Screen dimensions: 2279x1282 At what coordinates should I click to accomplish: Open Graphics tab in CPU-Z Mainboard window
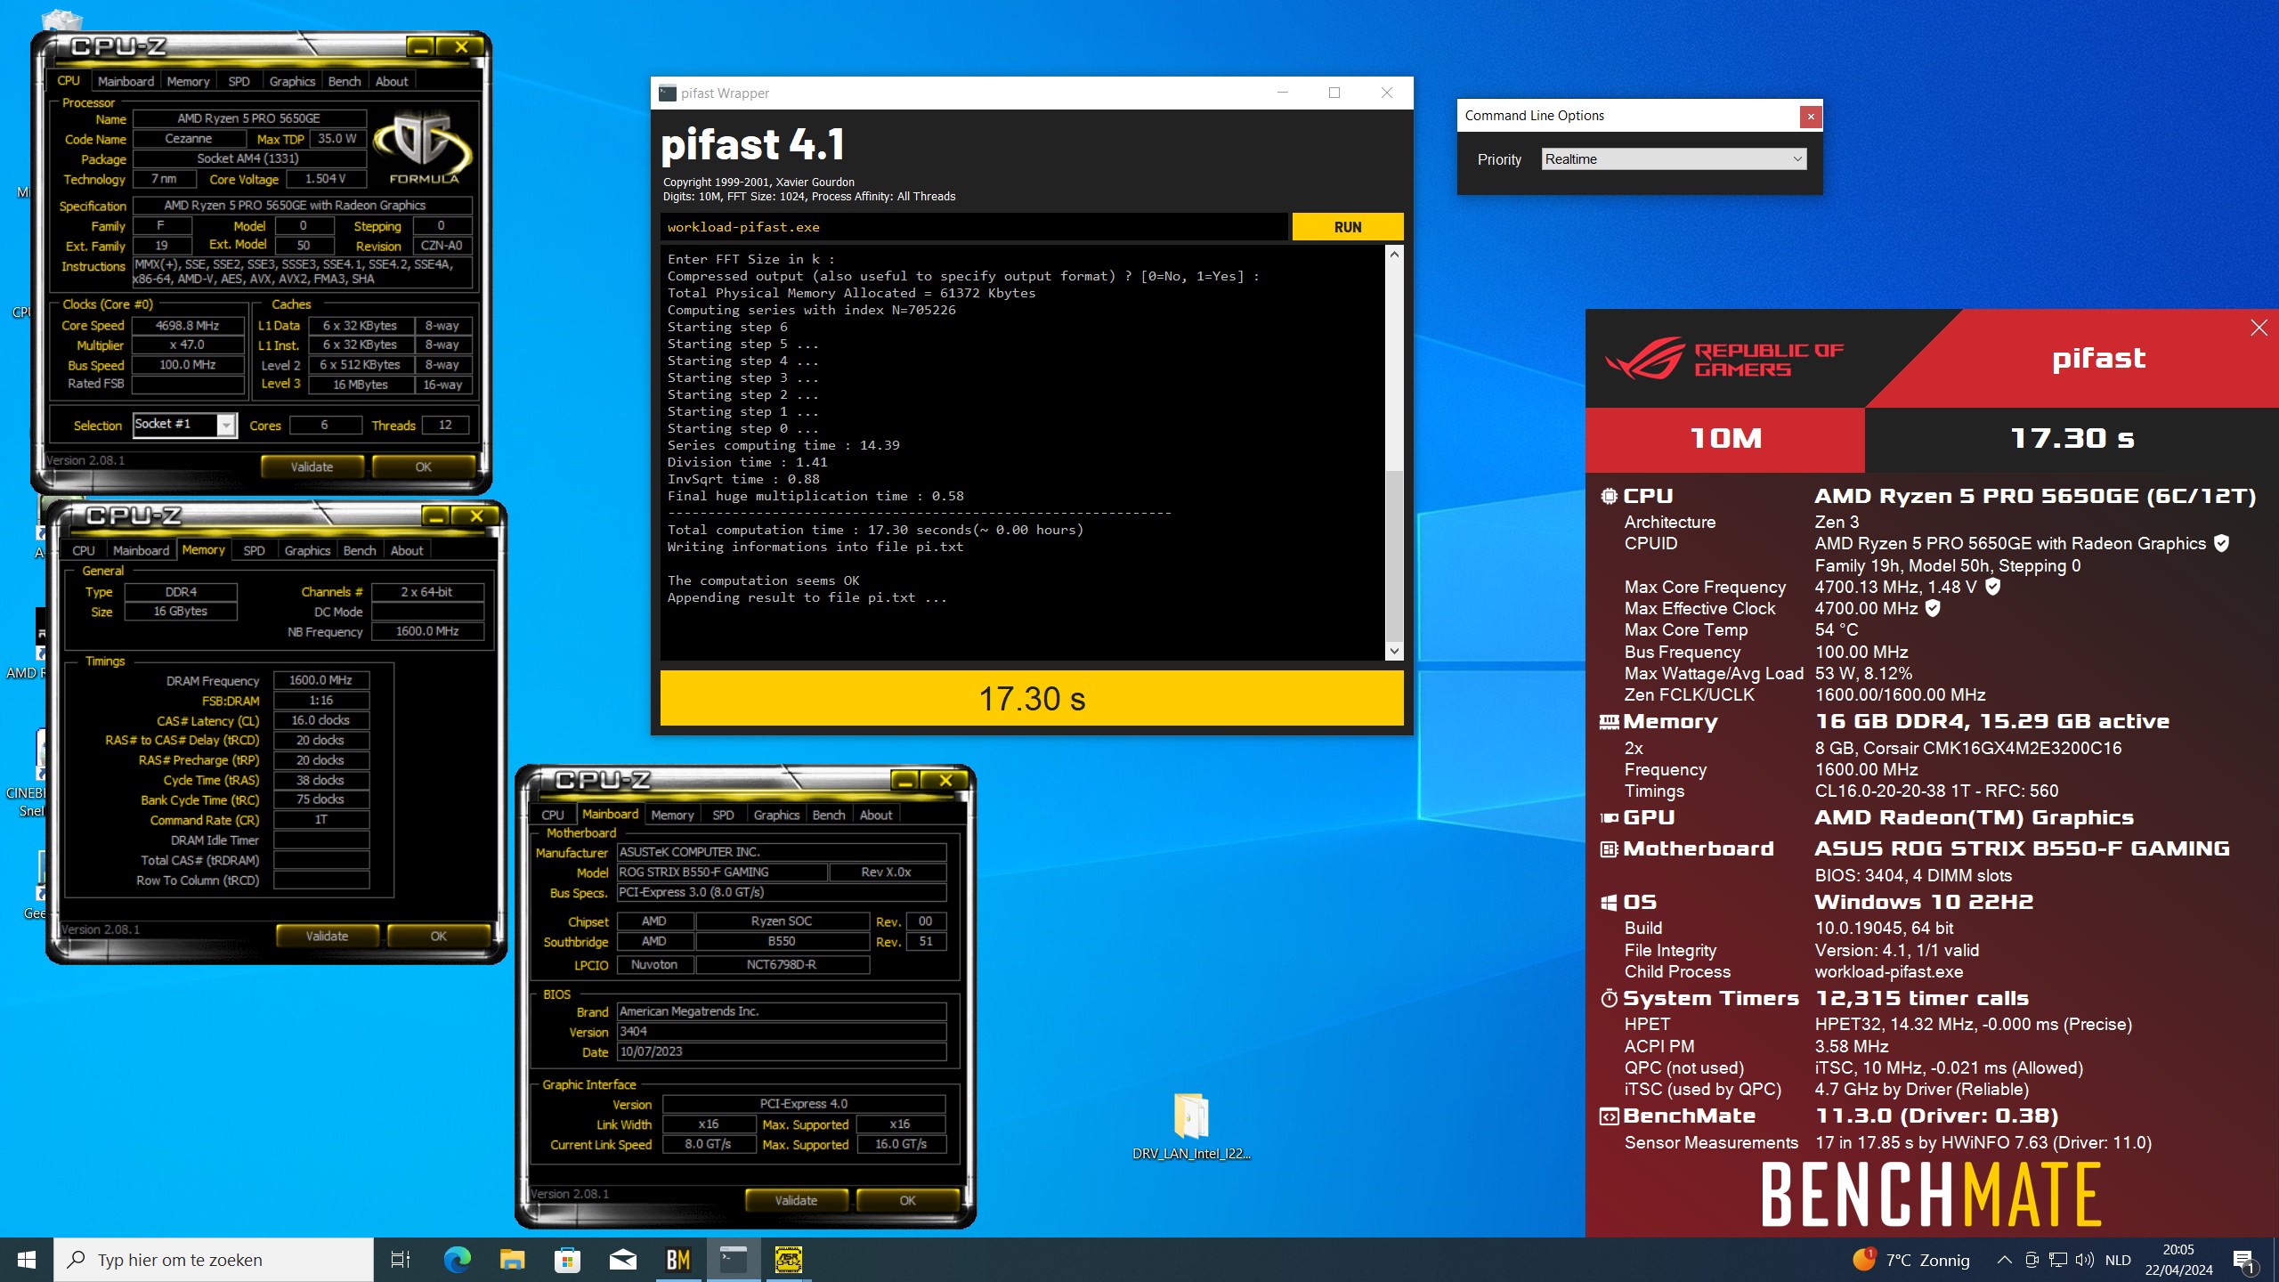(776, 815)
